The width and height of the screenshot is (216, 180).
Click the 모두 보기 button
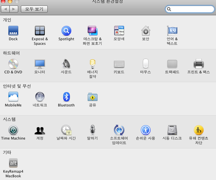(x=34, y=9)
